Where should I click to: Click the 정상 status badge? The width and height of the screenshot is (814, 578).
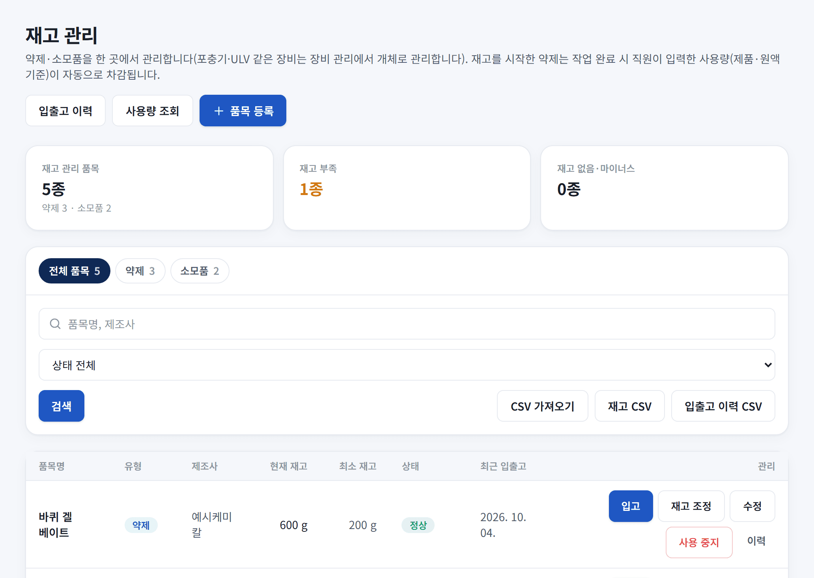tap(418, 525)
